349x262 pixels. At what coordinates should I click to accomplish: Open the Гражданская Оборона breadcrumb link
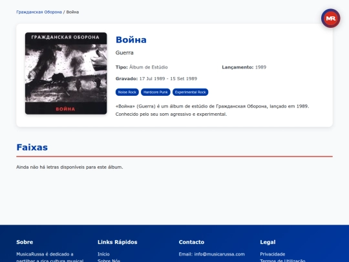(39, 12)
